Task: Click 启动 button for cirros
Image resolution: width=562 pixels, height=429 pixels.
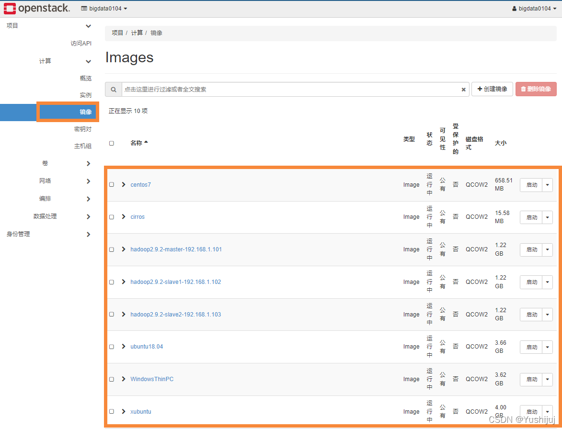Action: coord(531,217)
